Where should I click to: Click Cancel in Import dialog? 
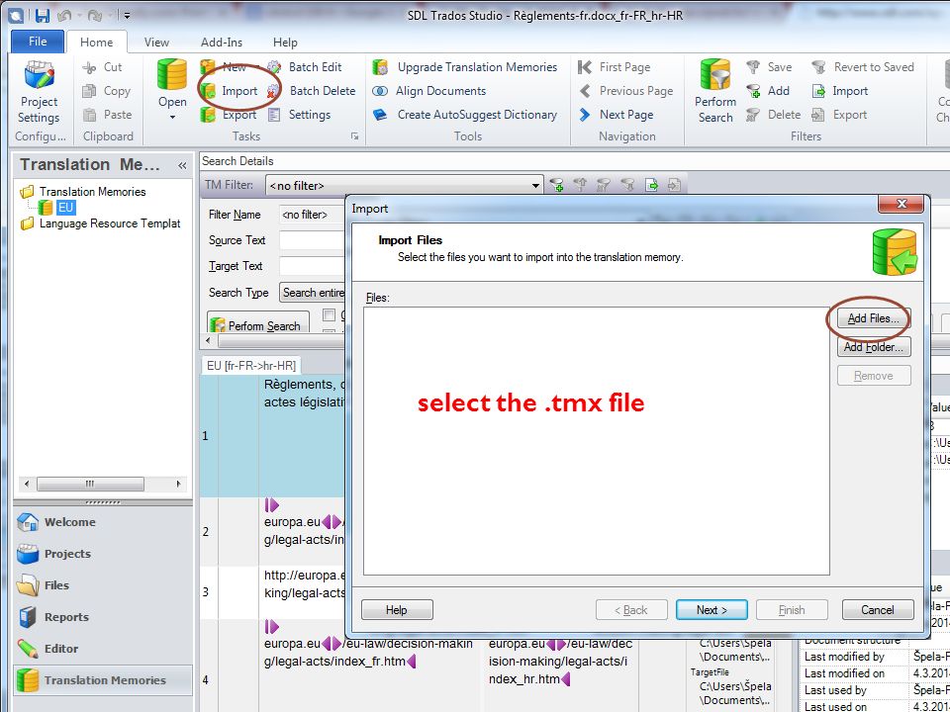[x=878, y=610]
